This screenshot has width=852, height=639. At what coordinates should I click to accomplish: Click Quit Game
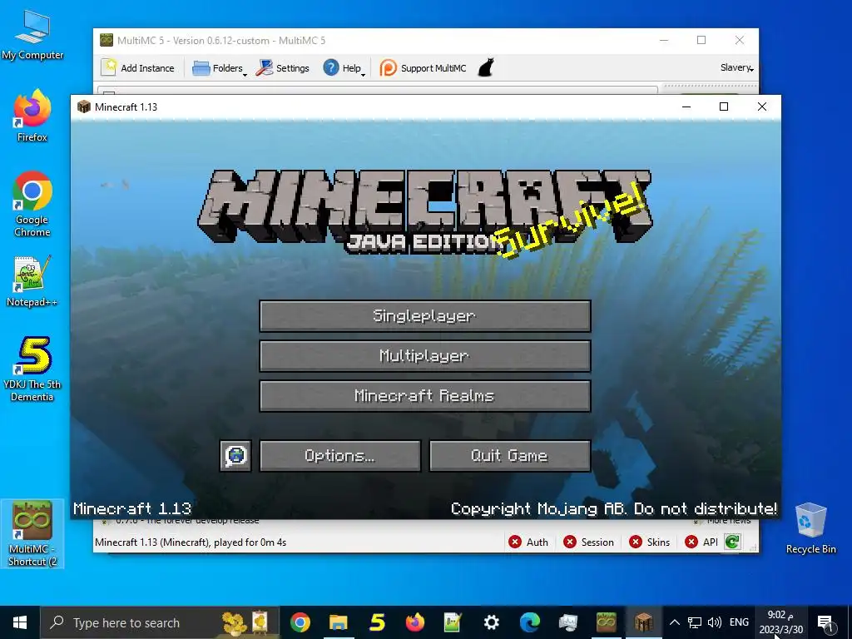(x=510, y=455)
